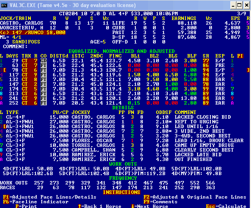
Task: Click the COMMENT: field
Action: coord(15,47)
